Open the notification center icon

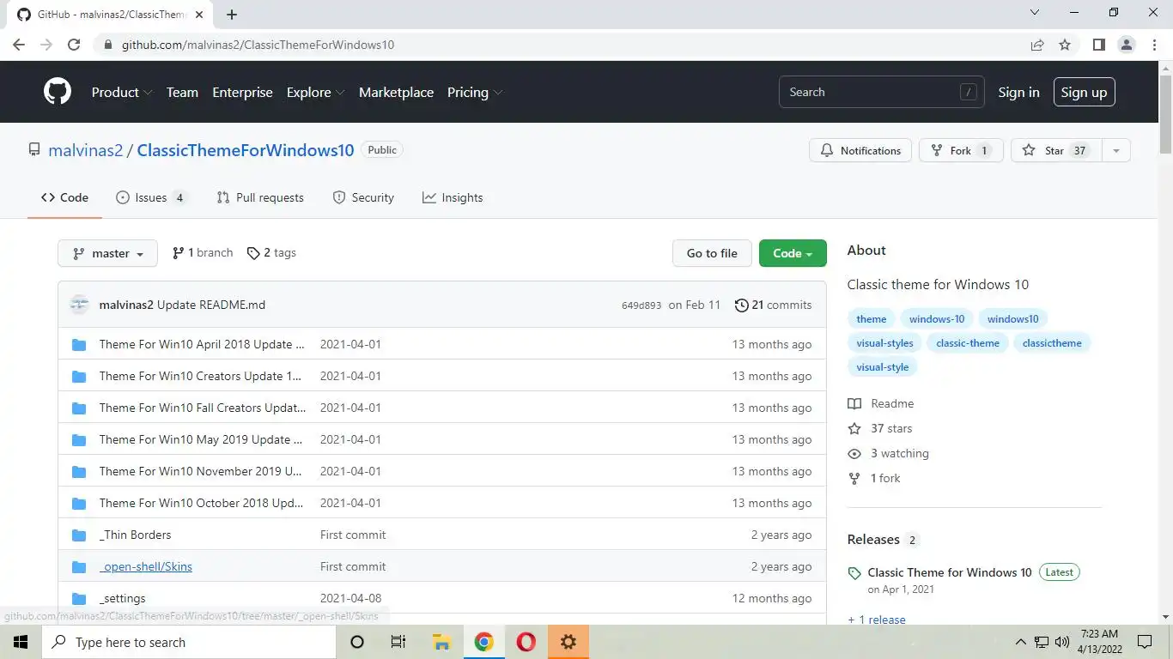tap(1145, 642)
